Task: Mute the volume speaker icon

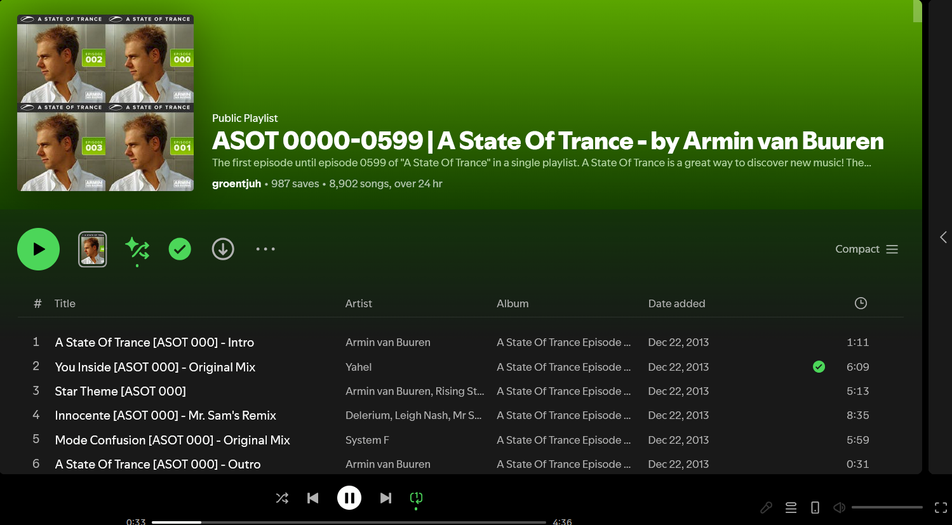Action: [839, 507]
